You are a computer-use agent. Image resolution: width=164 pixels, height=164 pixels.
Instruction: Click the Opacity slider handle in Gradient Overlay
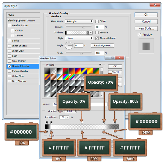(84, 27)
